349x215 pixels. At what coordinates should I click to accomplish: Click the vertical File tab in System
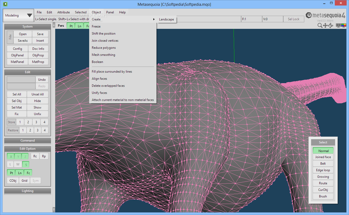coord(10,37)
